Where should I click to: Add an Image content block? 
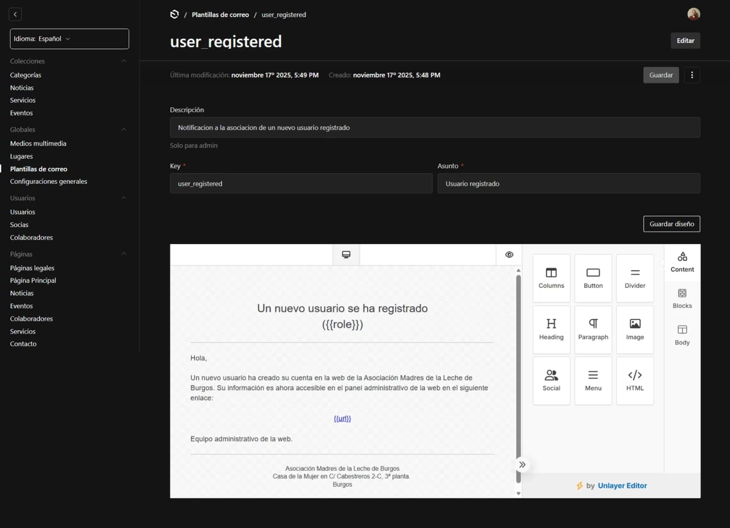point(635,329)
